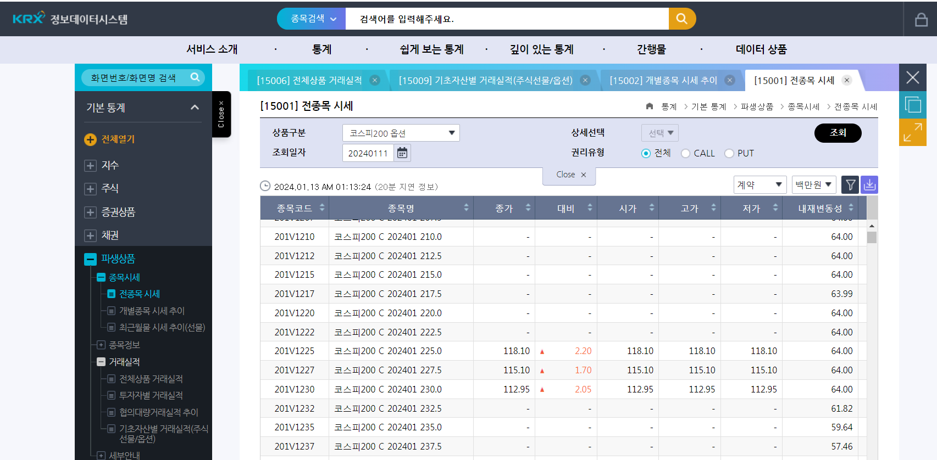
Task: Open the 상품구분 코스피200 옵션 dropdown
Action: coord(401,133)
